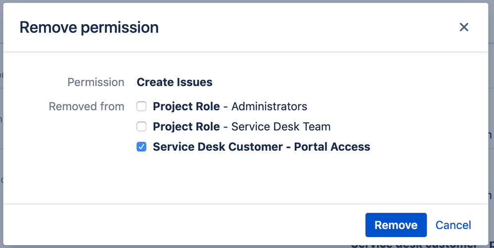
Task: Click bold Service Desk Customer label text
Action: (218, 147)
